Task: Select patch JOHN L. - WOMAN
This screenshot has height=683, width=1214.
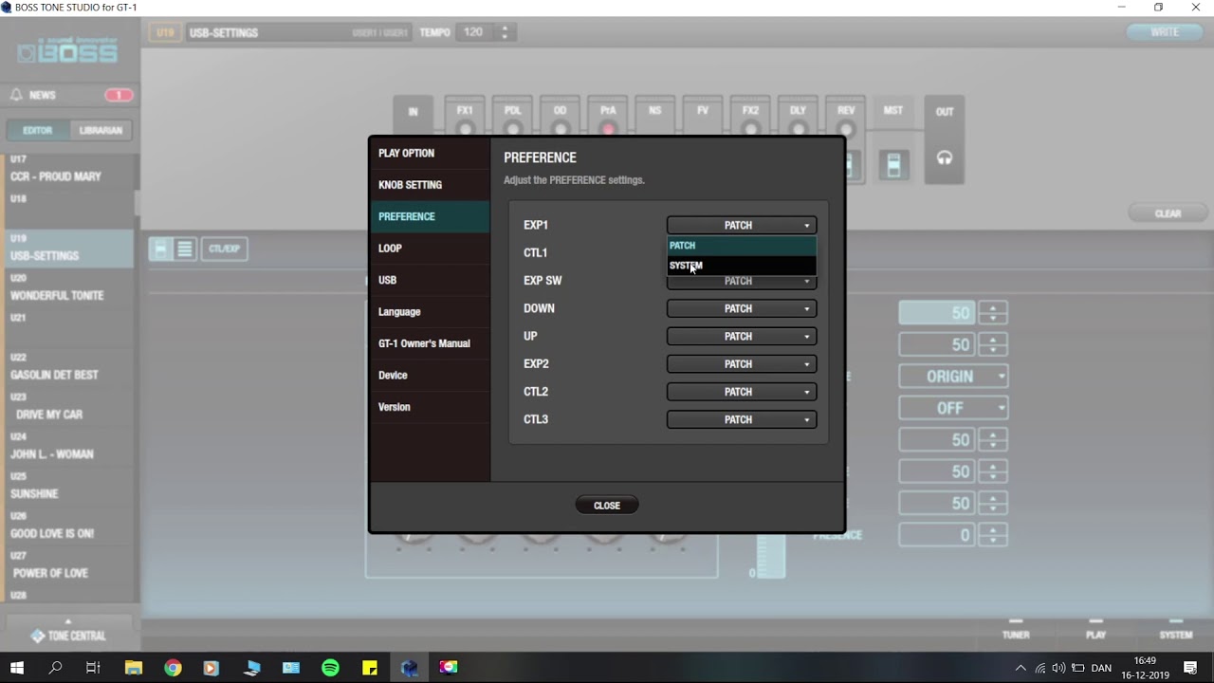Action: pyautogui.click(x=68, y=448)
